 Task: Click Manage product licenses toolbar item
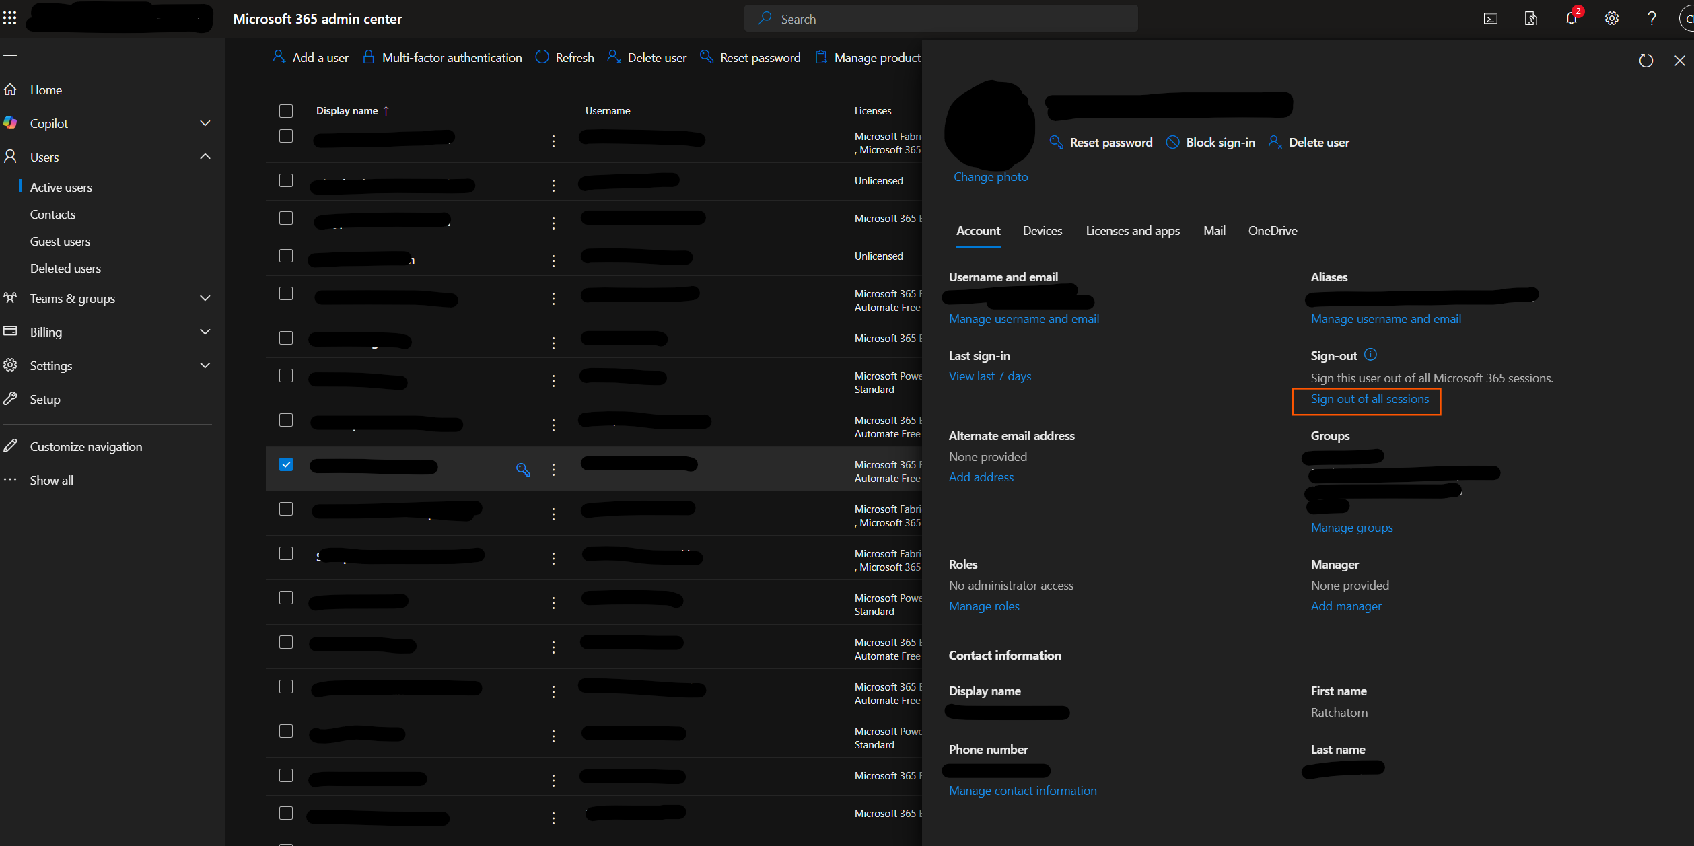coord(868,57)
